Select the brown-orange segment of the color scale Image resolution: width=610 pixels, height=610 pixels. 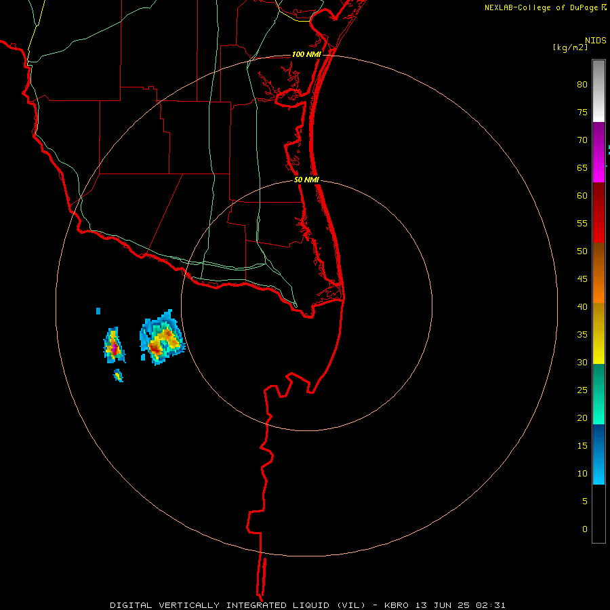tap(598, 272)
